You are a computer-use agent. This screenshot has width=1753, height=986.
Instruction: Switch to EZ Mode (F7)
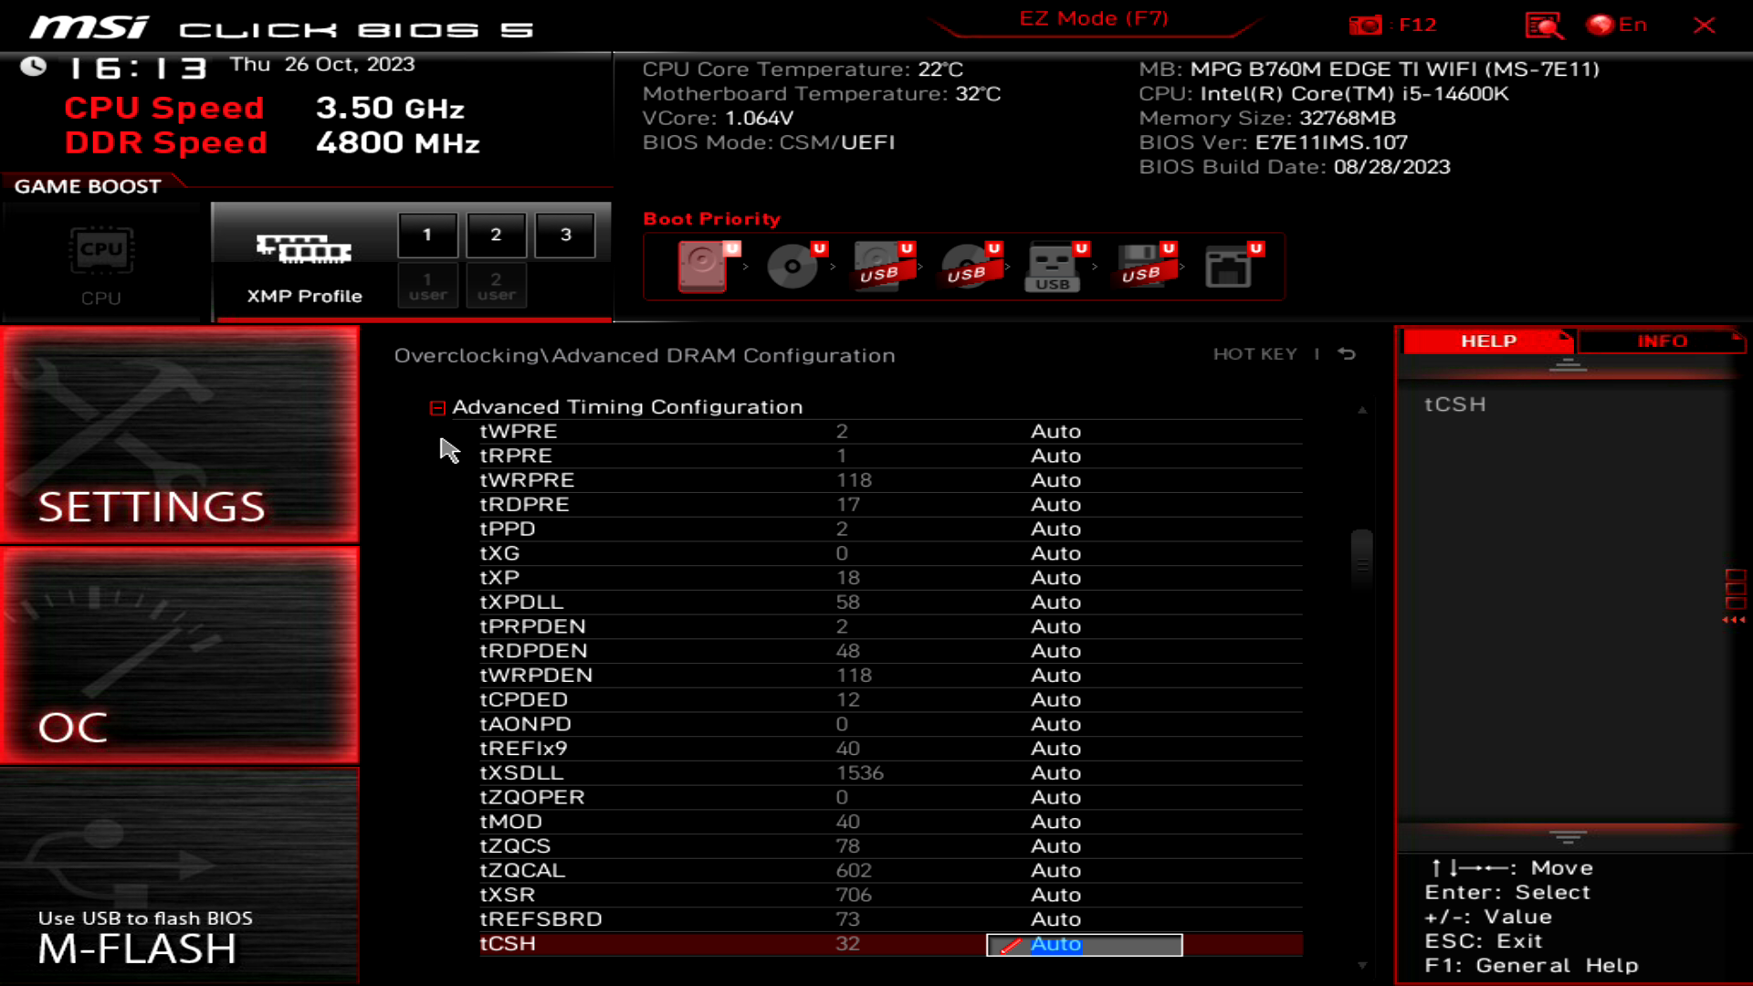(1093, 19)
